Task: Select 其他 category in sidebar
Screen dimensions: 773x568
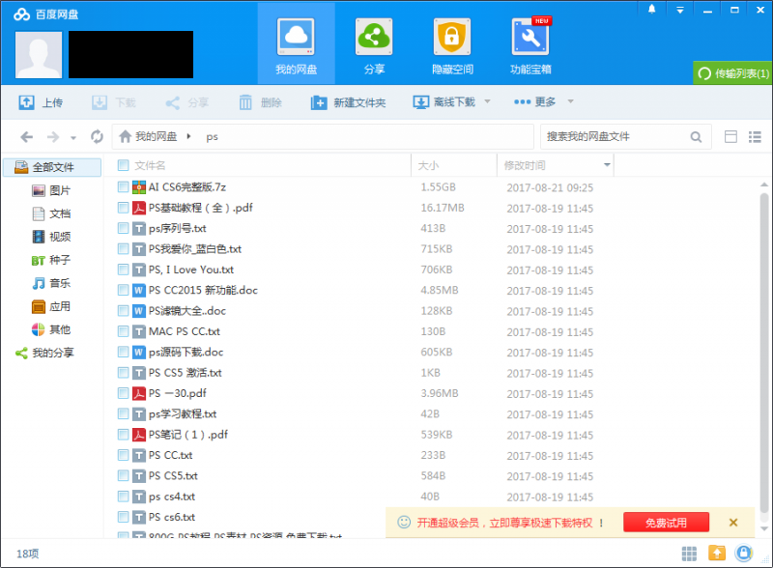Action: (x=51, y=329)
